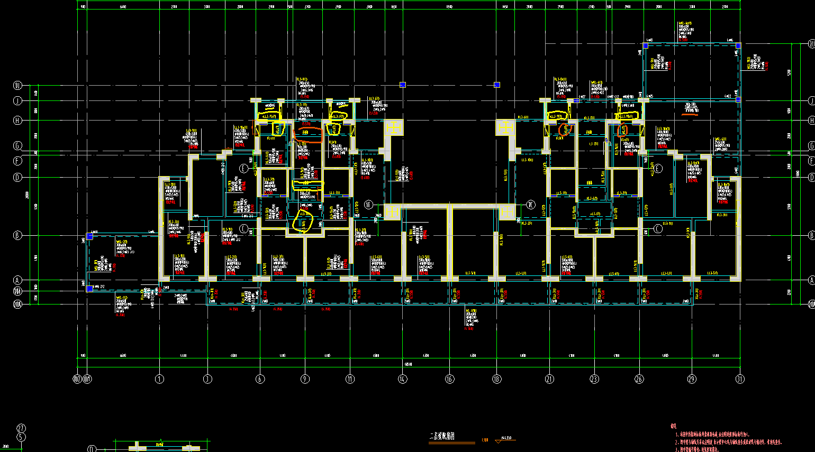
Task: Select left-edge axis bubble D
Action: tap(17, 177)
